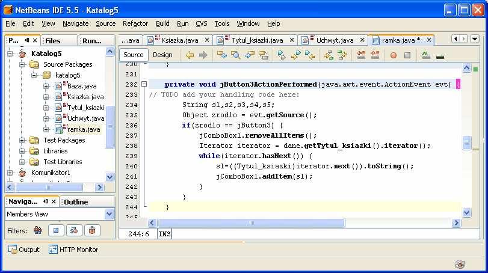The image size is (488, 273).
Task: Open the editor documents list dropdown arrow
Action: (475, 39)
